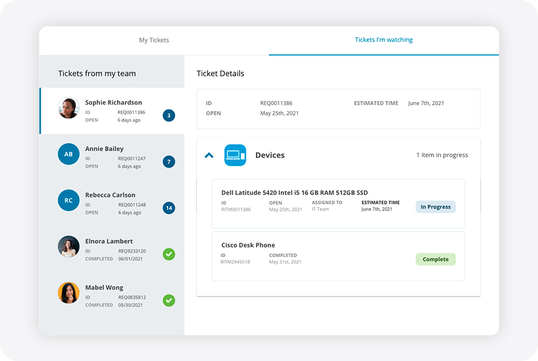Image resolution: width=538 pixels, height=361 pixels.
Task: Switch to the My Tickets tab
Action: pyautogui.click(x=154, y=40)
